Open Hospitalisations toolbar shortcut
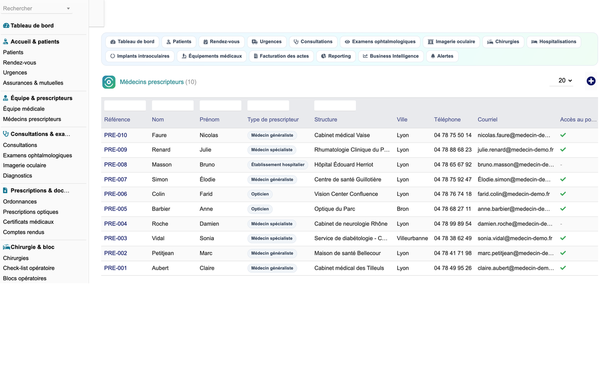Screen dimensions: 611x378 click(x=553, y=42)
